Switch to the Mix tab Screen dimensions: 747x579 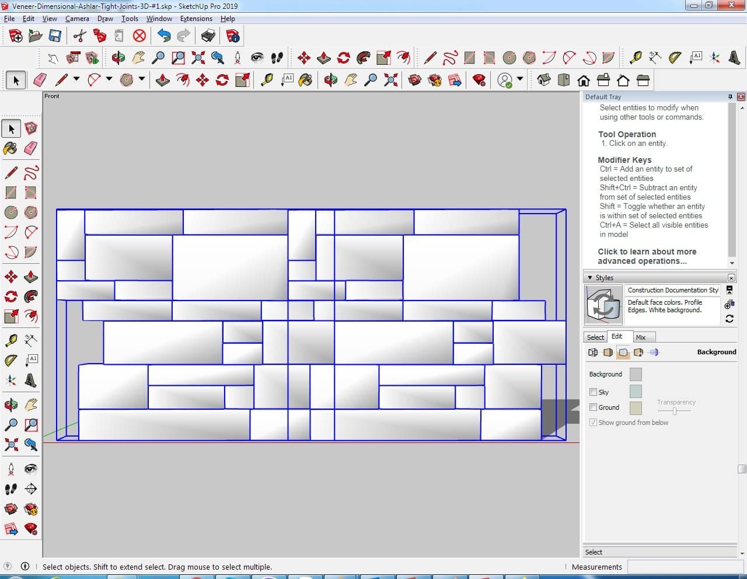tap(641, 337)
